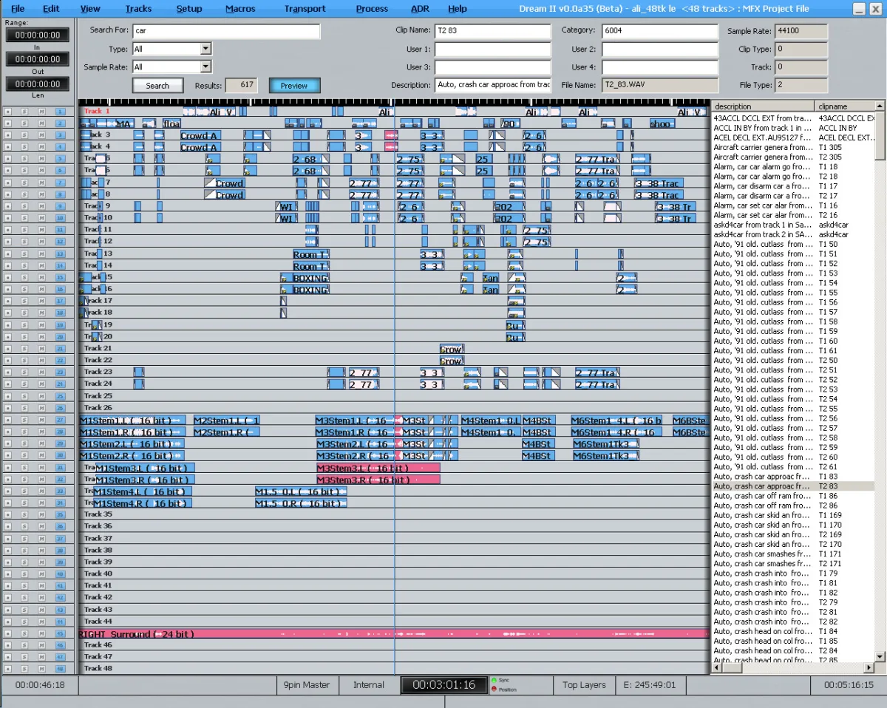This screenshot has width=887, height=708.
Task: Select the pink M3Stem3.L clip
Action: [378, 468]
